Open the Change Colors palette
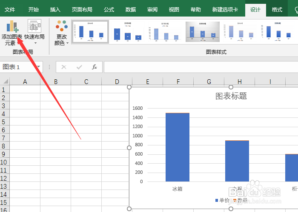 61,33
